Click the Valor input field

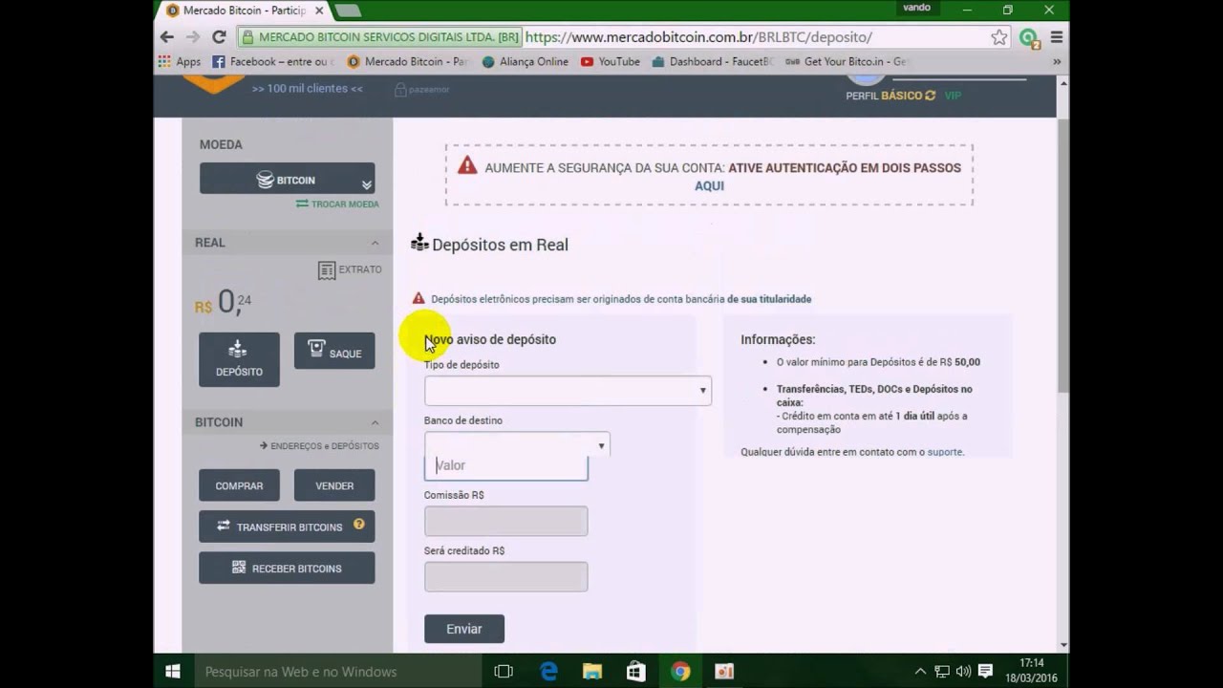pyautogui.click(x=506, y=465)
